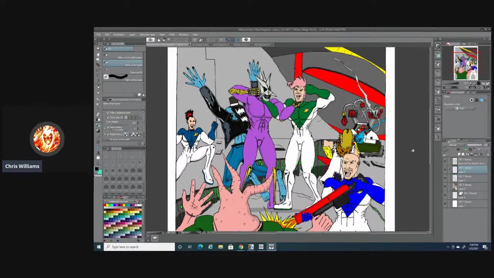Hide the bottom white layer via eye icon

[x=445, y=203]
